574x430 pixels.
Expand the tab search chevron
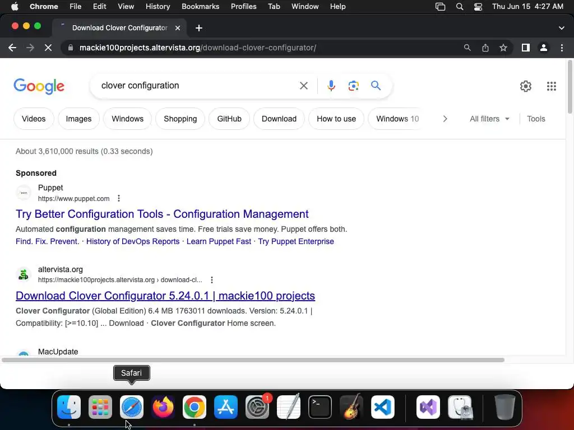point(561,28)
